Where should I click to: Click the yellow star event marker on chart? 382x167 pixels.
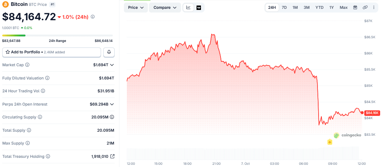click(330, 142)
